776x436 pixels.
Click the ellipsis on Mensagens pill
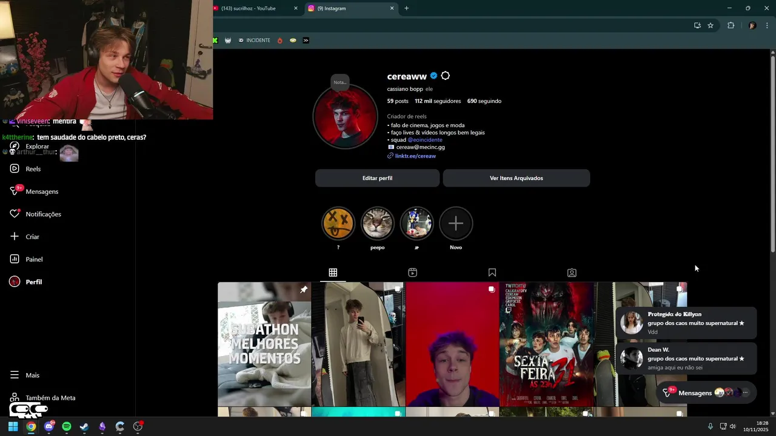point(745,393)
